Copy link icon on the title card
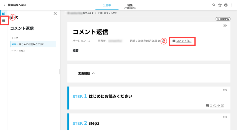Viewport: 237px width, 130px height. (225, 26)
